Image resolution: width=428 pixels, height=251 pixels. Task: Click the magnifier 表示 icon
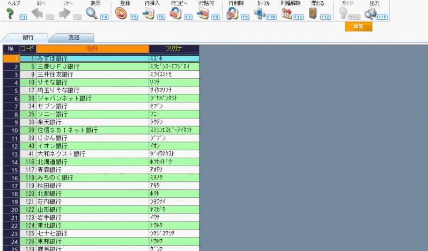pyautogui.click(x=91, y=13)
